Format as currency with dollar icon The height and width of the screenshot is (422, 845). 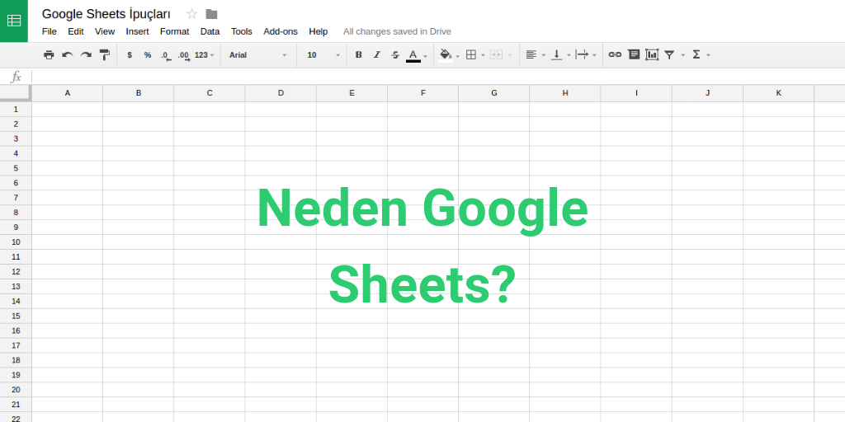130,55
